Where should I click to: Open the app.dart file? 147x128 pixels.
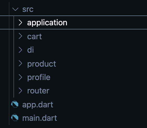point(38,105)
